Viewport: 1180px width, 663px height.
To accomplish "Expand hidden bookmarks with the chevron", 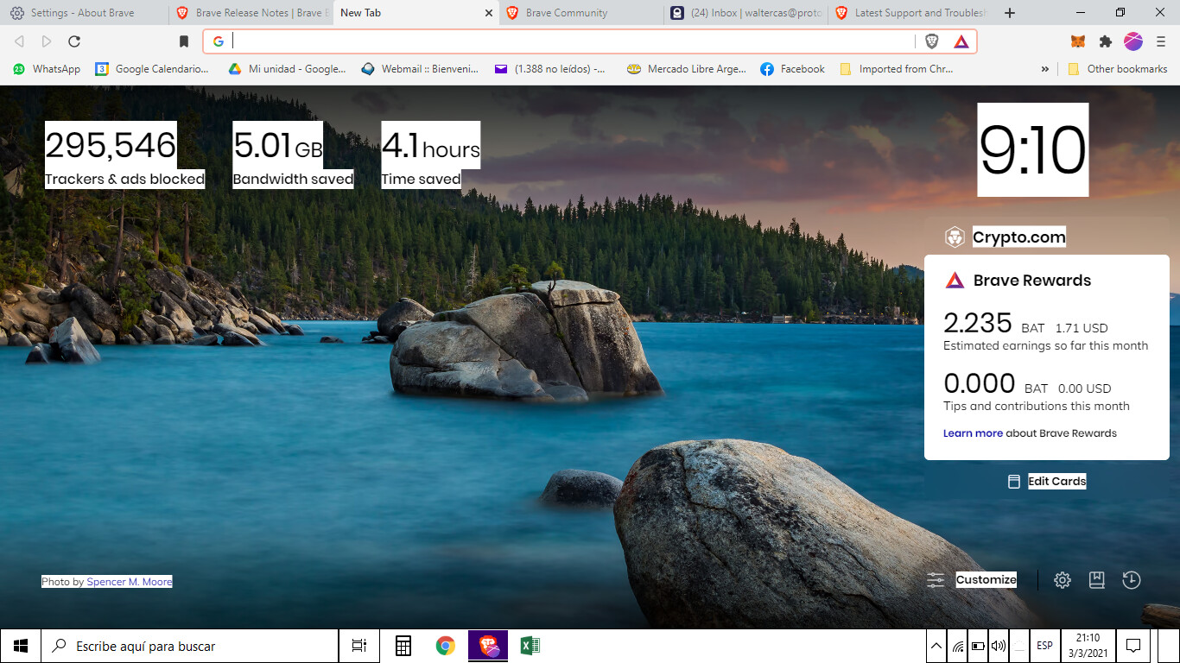I will [x=1045, y=68].
